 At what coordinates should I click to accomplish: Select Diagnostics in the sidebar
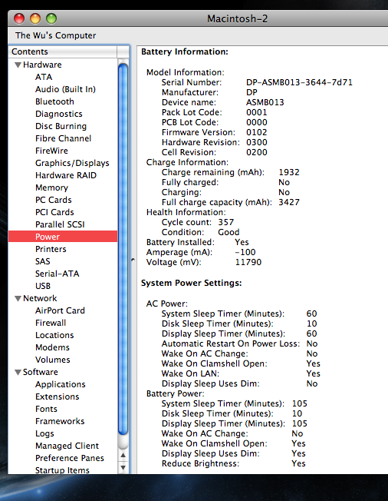click(59, 114)
